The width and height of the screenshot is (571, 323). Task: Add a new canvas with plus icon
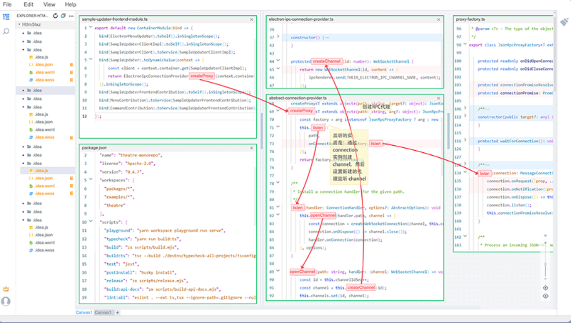118,312
